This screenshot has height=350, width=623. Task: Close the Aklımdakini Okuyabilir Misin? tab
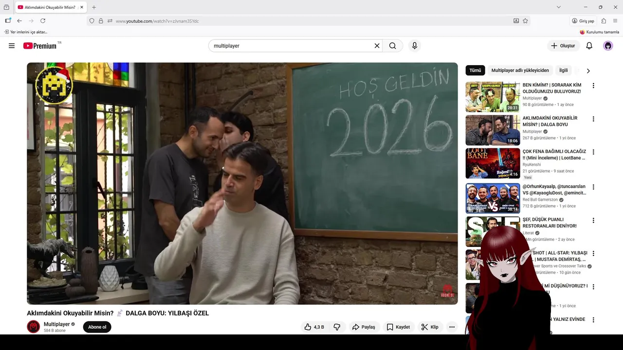coord(81,7)
